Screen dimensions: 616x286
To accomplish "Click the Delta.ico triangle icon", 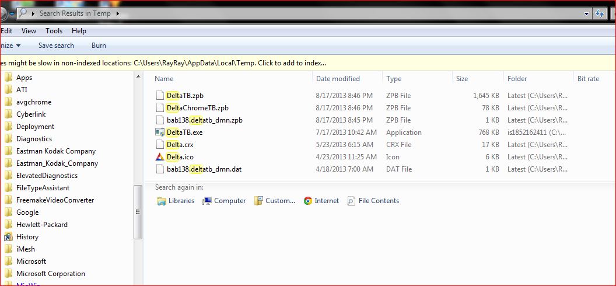I will click(159, 157).
